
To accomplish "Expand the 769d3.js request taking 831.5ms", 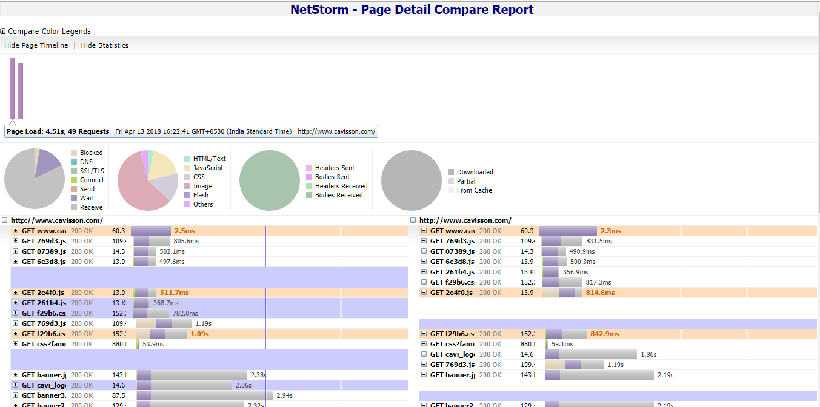I will tap(424, 241).
